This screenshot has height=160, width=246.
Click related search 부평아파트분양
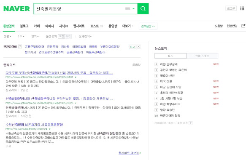[110, 47]
